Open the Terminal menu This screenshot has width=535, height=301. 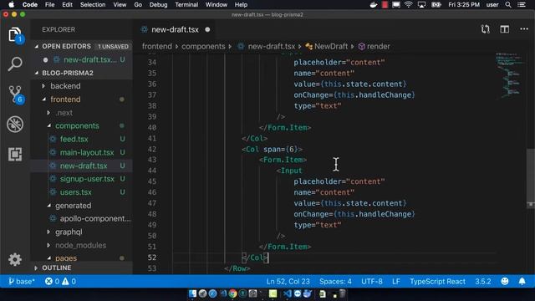(x=186, y=5)
